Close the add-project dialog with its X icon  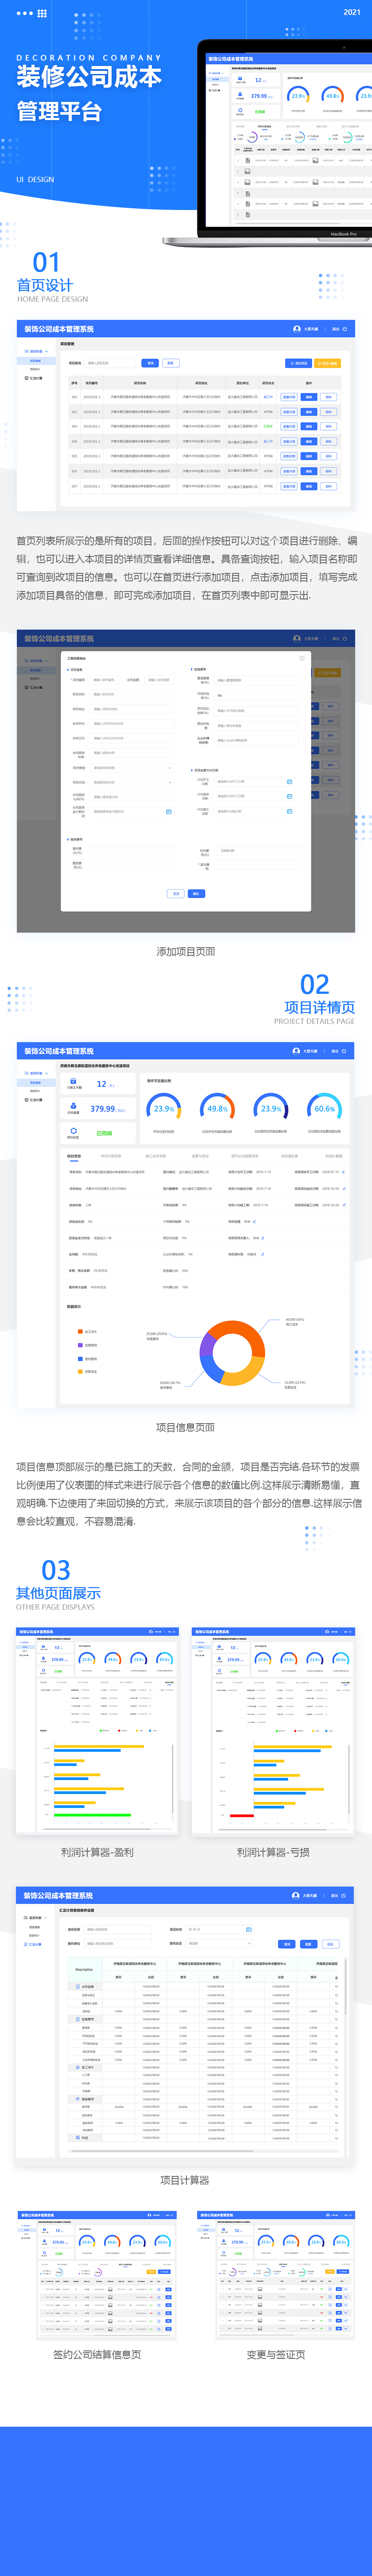coord(302,658)
